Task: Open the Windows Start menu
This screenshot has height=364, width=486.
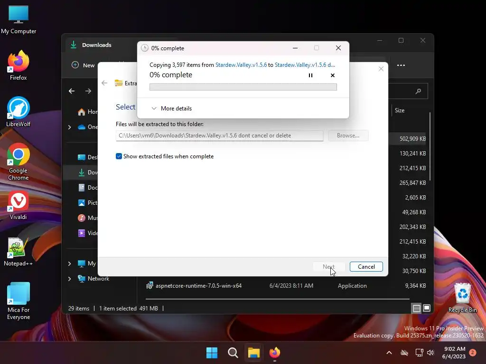Action: pos(212,353)
